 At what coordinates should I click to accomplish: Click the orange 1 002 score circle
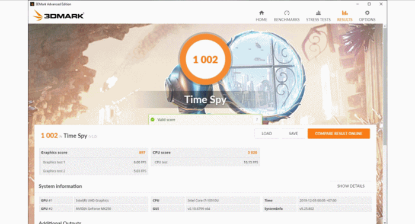pos(205,59)
